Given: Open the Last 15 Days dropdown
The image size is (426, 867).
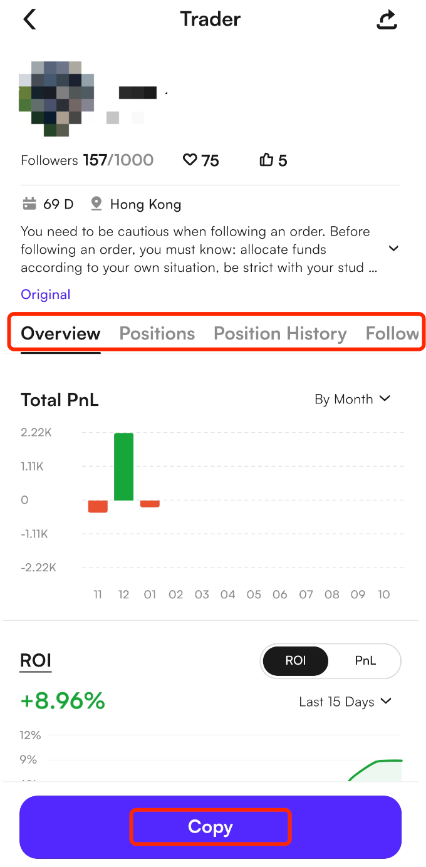Looking at the screenshot, I should pyautogui.click(x=345, y=702).
